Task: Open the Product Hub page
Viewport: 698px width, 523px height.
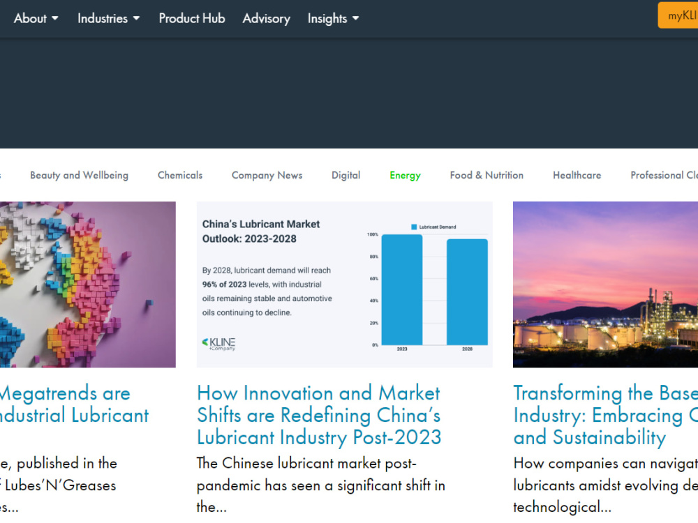Action: [192, 18]
